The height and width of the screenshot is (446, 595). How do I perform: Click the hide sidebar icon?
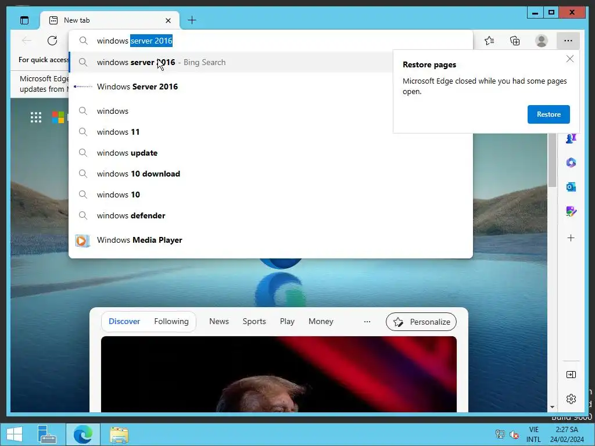(571, 375)
